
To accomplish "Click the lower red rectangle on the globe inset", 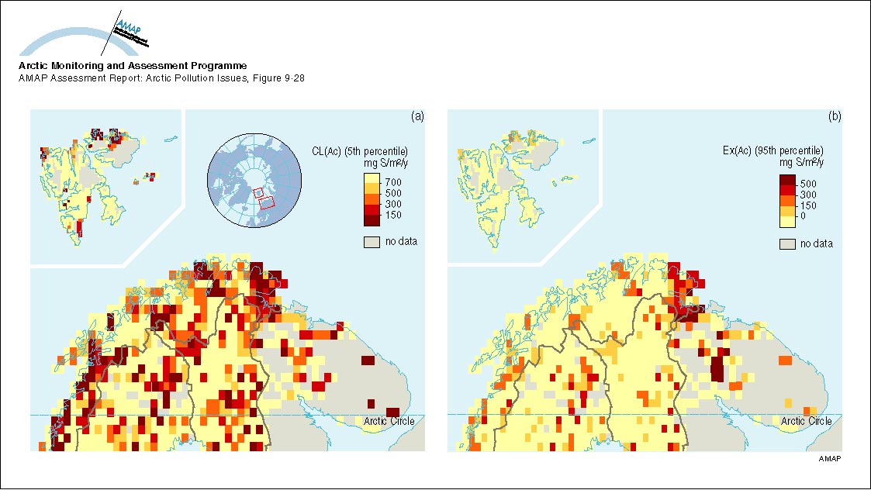I will [x=266, y=203].
